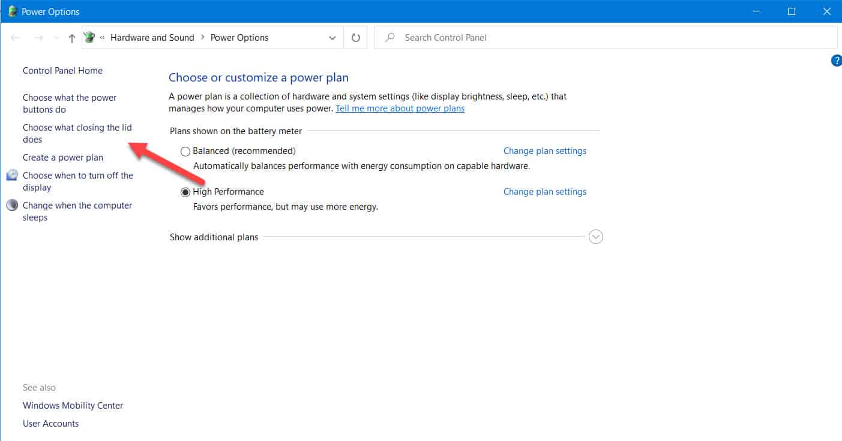Open Control Panel Home
842x441 pixels.
tap(62, 71)
